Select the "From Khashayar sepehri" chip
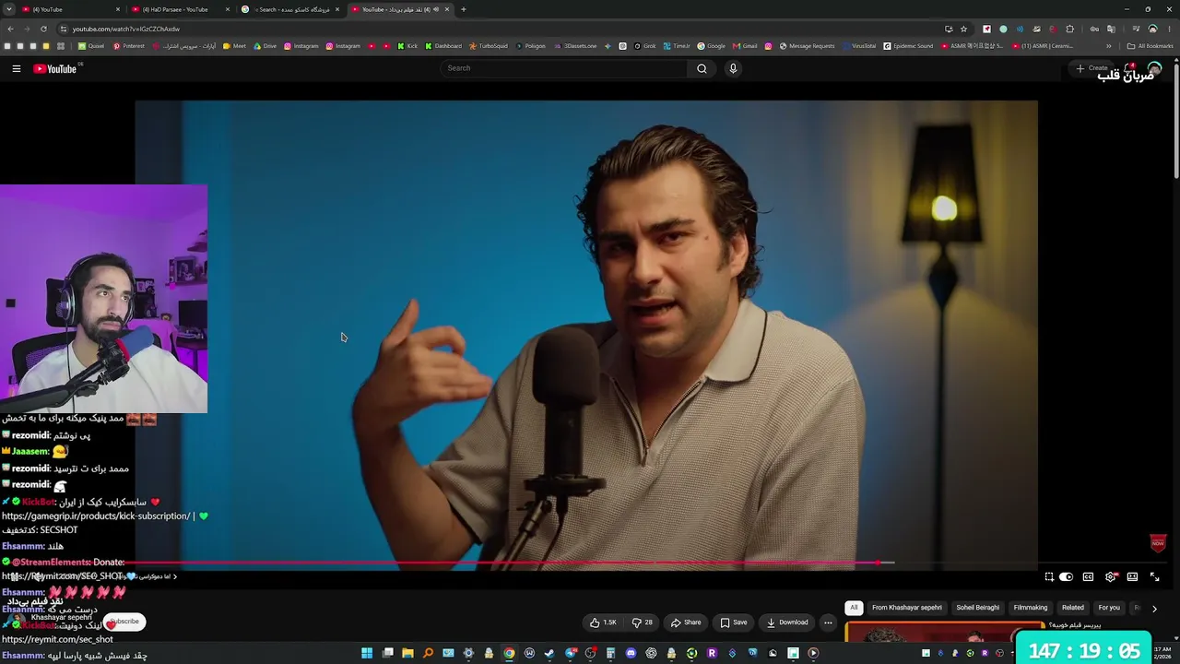Screen dimensions: 1180x664 [x=907, y=608]
